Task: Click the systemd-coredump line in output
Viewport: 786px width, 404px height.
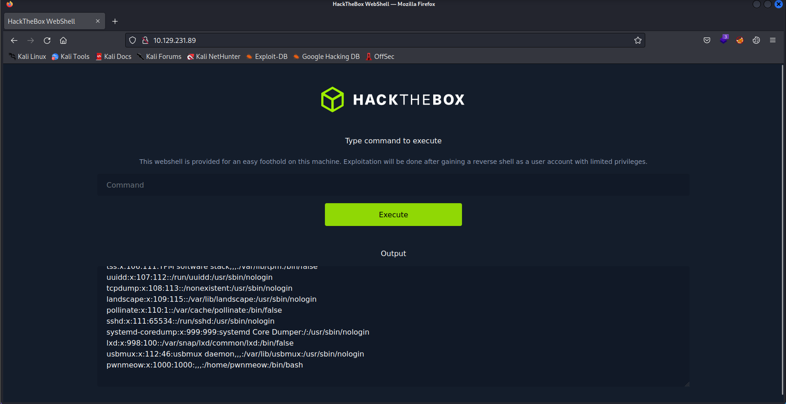Action: click(238, 332)
